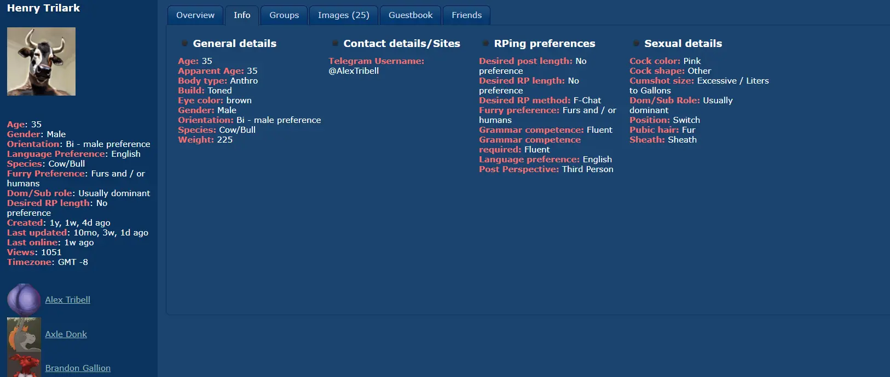Collapse the Contact details/Sites heading
Image resolution: width=890 pixels, height=377 pixels.
point(402,43)
